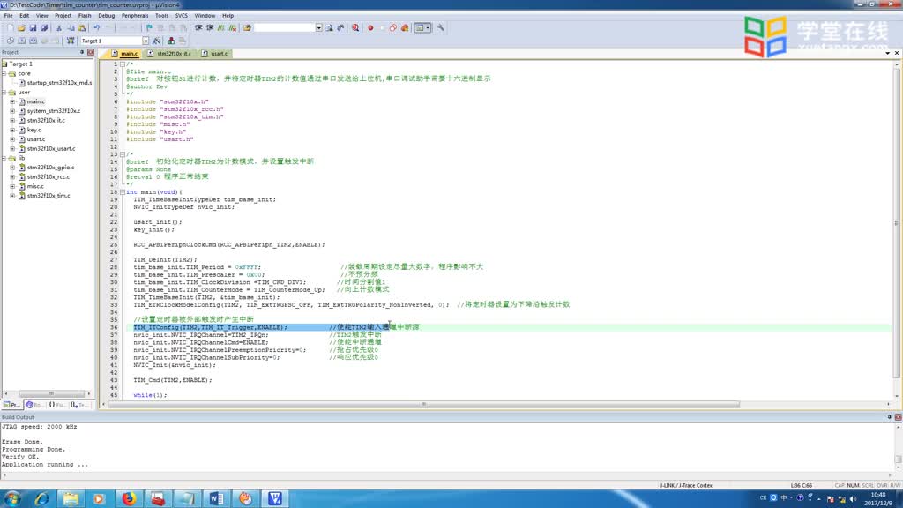Switch to the usart.c editor tab
Image resolution: width=903 pixels, height=508 pixels.
tap(215, 54)
